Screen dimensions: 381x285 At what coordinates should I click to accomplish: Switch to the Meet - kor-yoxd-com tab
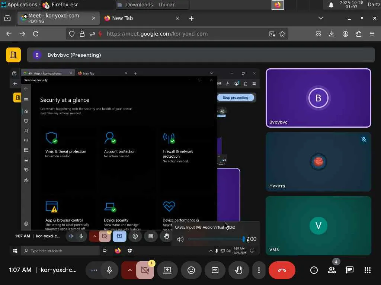pos(58,18)
